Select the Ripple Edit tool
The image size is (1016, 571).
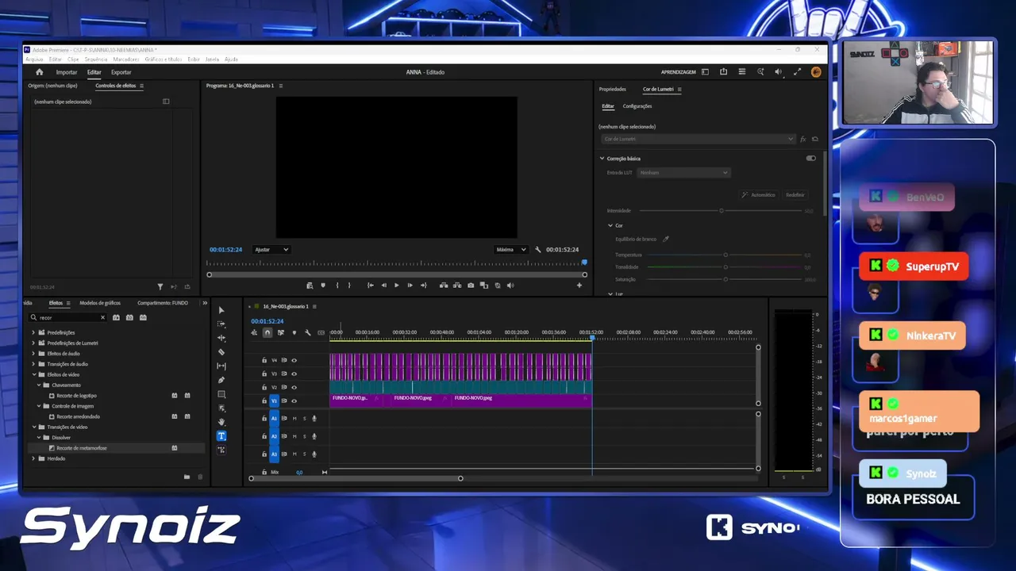coord(221,338)
